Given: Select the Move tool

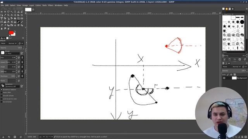Looking at the screenshot, I should tap(15, 15).
